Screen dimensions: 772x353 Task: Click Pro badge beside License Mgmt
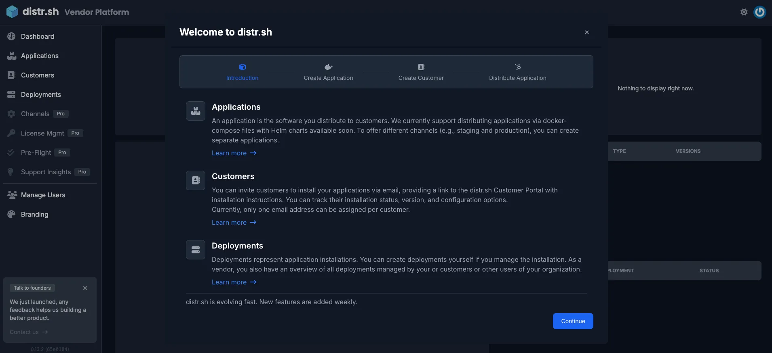coord(75,133)
